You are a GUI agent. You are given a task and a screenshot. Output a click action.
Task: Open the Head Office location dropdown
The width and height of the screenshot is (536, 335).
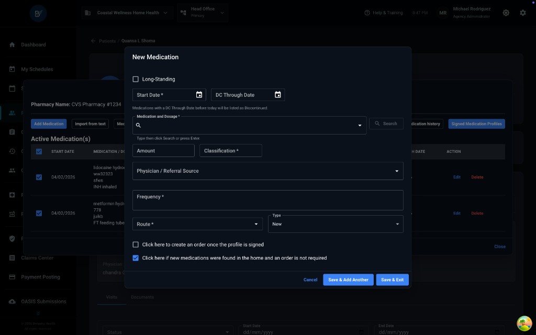coord(203,13)
